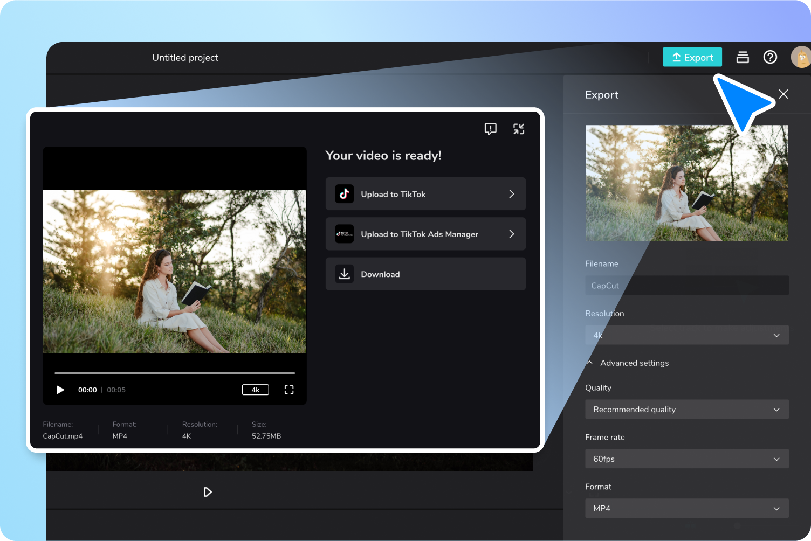The image size is (811, 541).
Task: Click the preview video progress bar
Action: (175, 373)
